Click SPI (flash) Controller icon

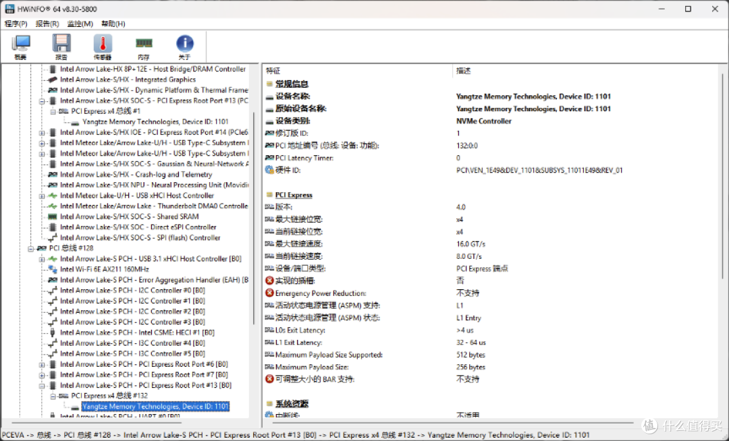(x=53, y=237)
